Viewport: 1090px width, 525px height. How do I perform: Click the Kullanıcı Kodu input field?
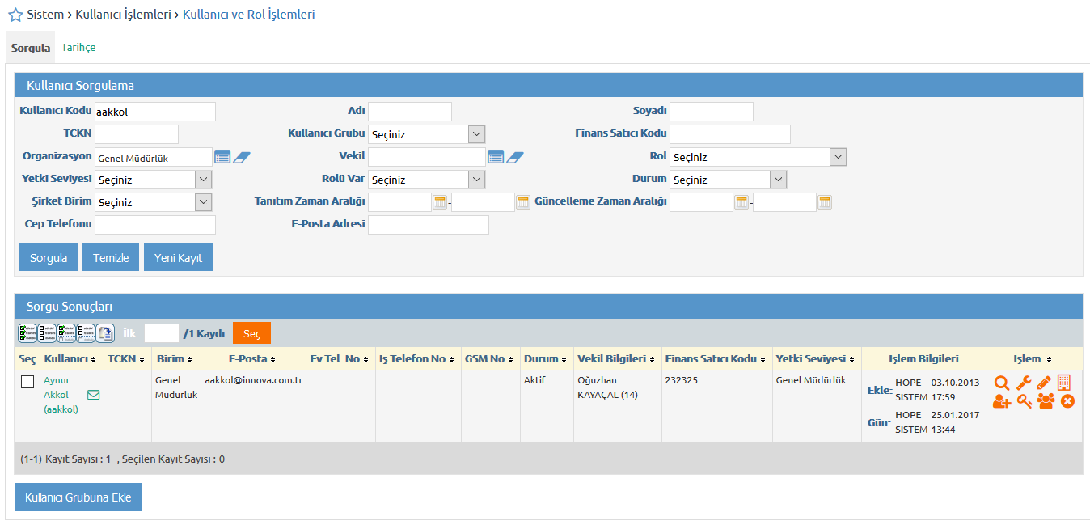(x=155, y=112)
